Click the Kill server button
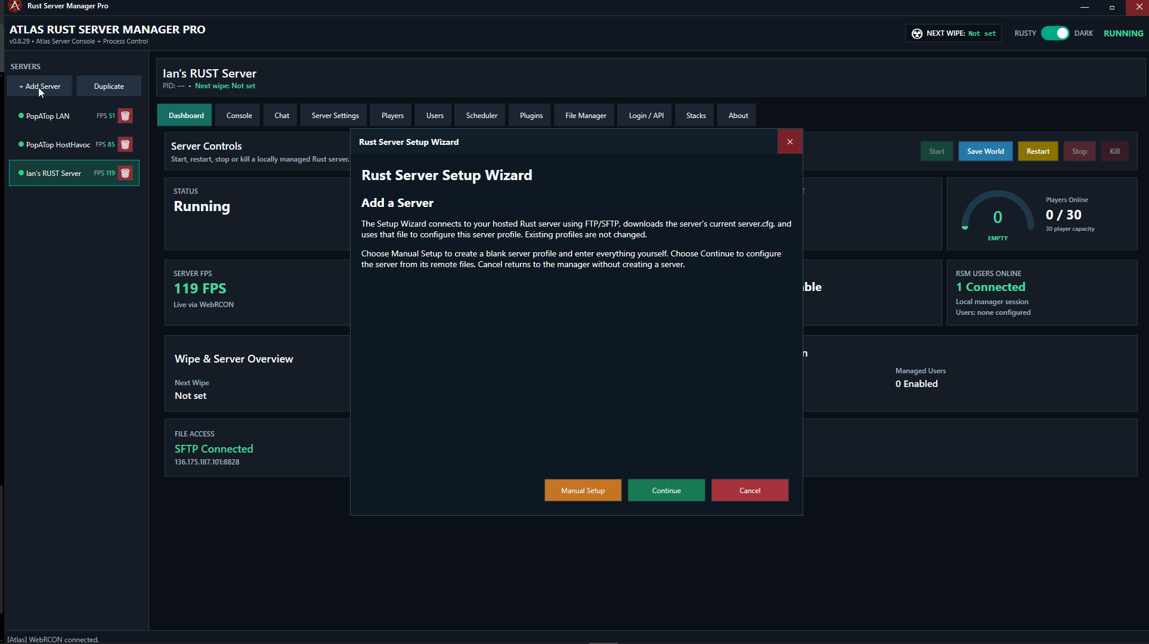Screen dimensions: 1149x644 click(x=1114, y=151)
